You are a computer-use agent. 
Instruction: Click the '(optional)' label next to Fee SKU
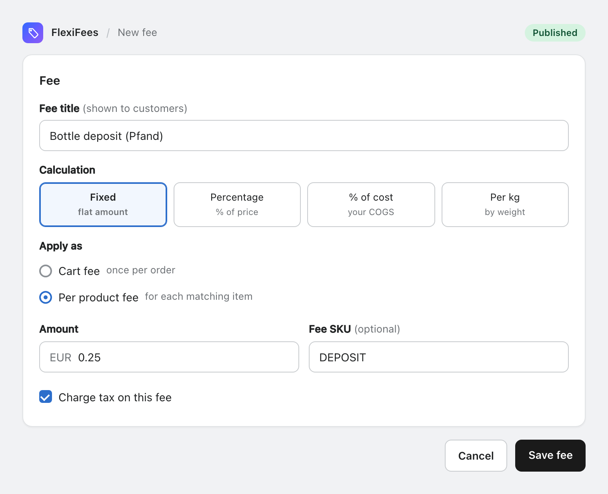pos(377,329)
